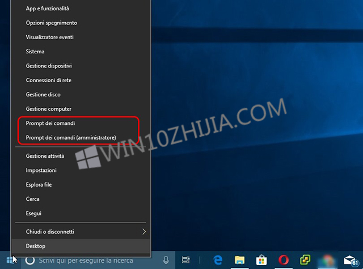Open 'Esegui' dialog entry
The height and width of the screenshot is (269, 363).
coord(81,213)
